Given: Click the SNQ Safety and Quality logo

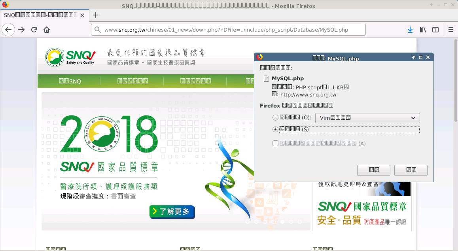Looking at the screenshot, I should tap(70, 57).
